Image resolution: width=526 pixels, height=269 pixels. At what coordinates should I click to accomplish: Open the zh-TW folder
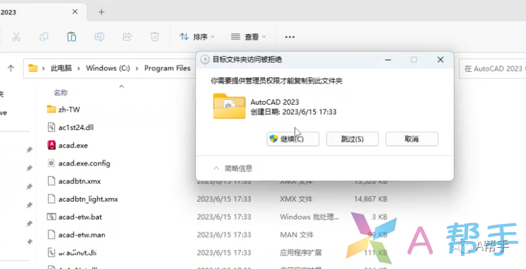click(69, 109)
